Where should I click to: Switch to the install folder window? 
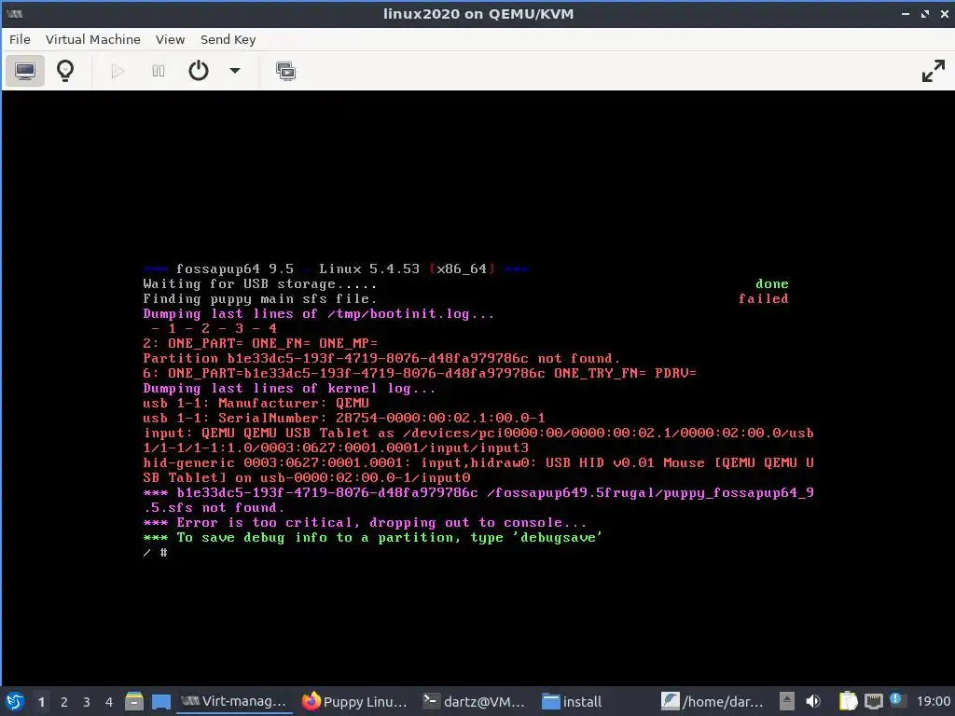click(573, 701)
